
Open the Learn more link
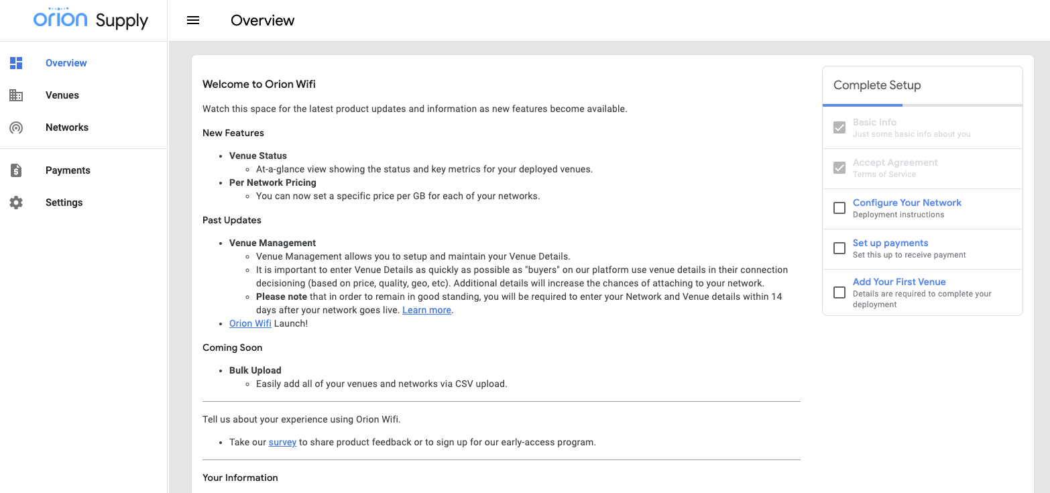click(x=426, y=310)
